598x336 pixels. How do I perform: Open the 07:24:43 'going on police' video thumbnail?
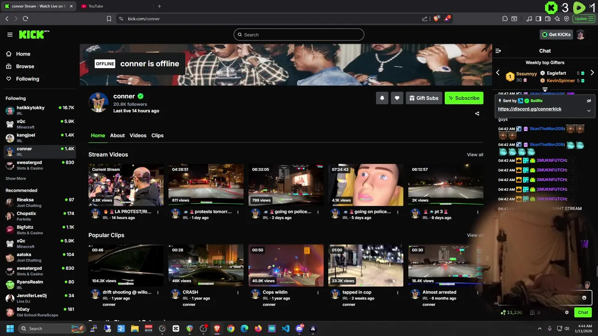[366, 185]
